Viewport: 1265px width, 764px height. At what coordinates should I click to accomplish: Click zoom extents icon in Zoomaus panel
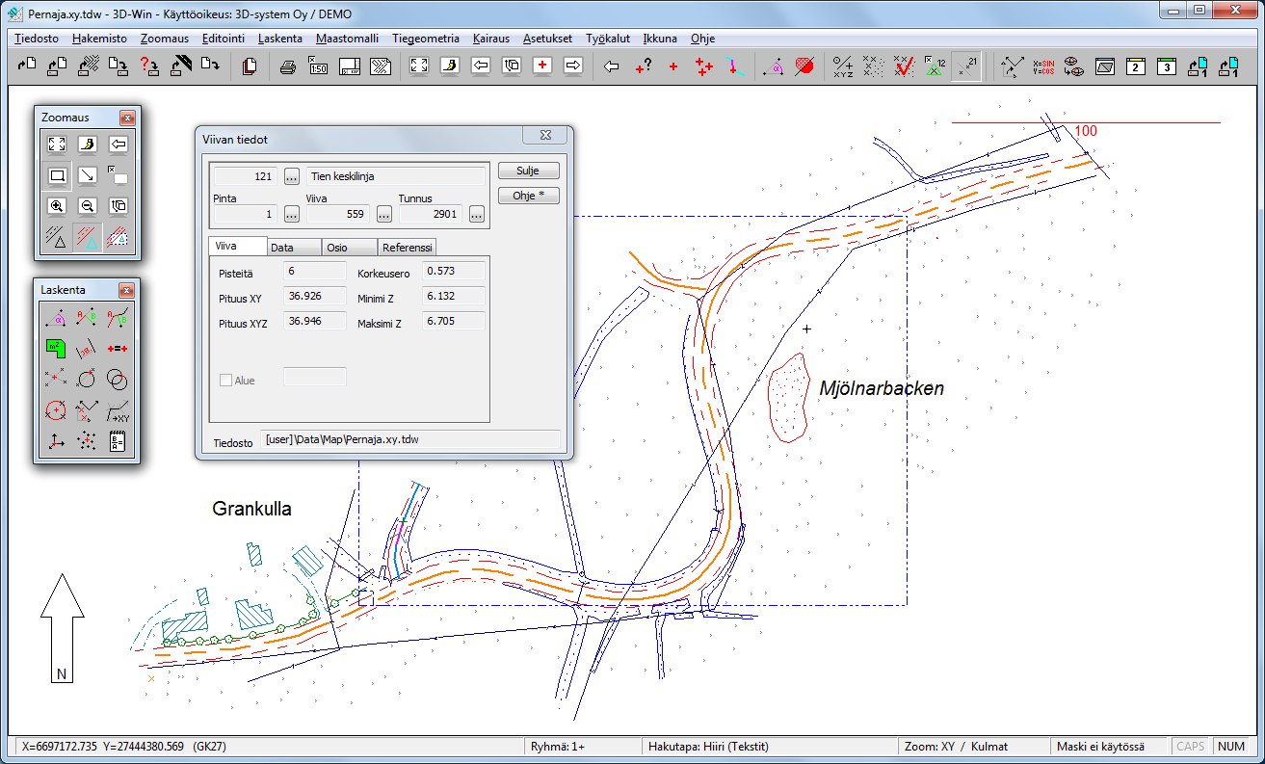(x=57, y=145)
